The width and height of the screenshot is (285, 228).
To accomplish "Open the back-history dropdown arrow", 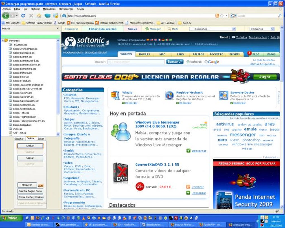I will coord(17,16).
